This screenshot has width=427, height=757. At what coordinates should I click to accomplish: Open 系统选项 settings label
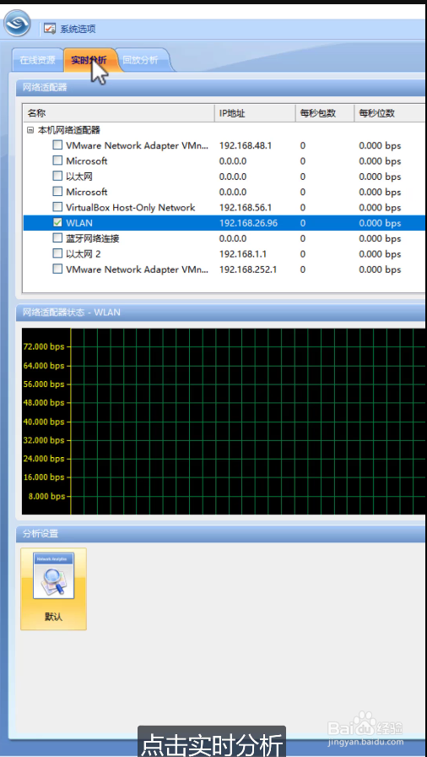pyautogui.click(x=78, y=29)
